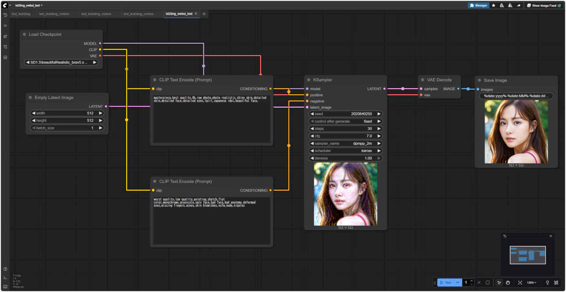Click the Manager puzzle button
Viewport: 566px width, 292px height.
pyautogui.click(x=478, y=5)
